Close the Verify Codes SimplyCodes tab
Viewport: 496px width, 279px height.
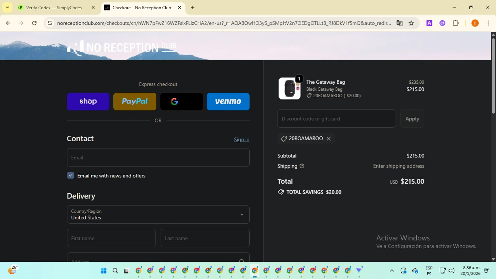coord(93,8)
